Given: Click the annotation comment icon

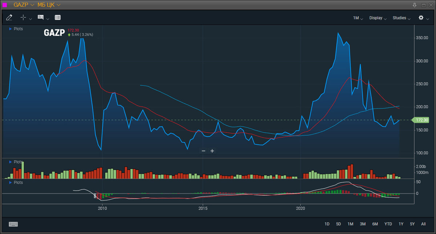Looking at the screenshot, I should (41, 17).
